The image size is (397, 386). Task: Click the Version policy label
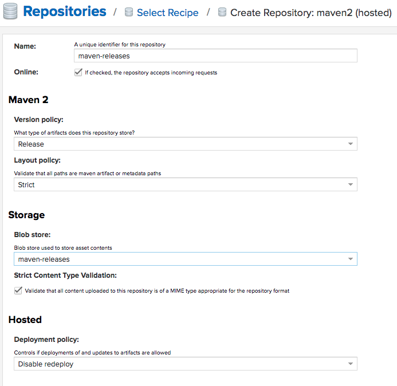pos(39,120)
